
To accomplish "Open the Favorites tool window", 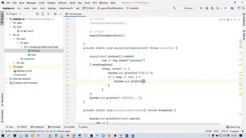I will [2, 116].
